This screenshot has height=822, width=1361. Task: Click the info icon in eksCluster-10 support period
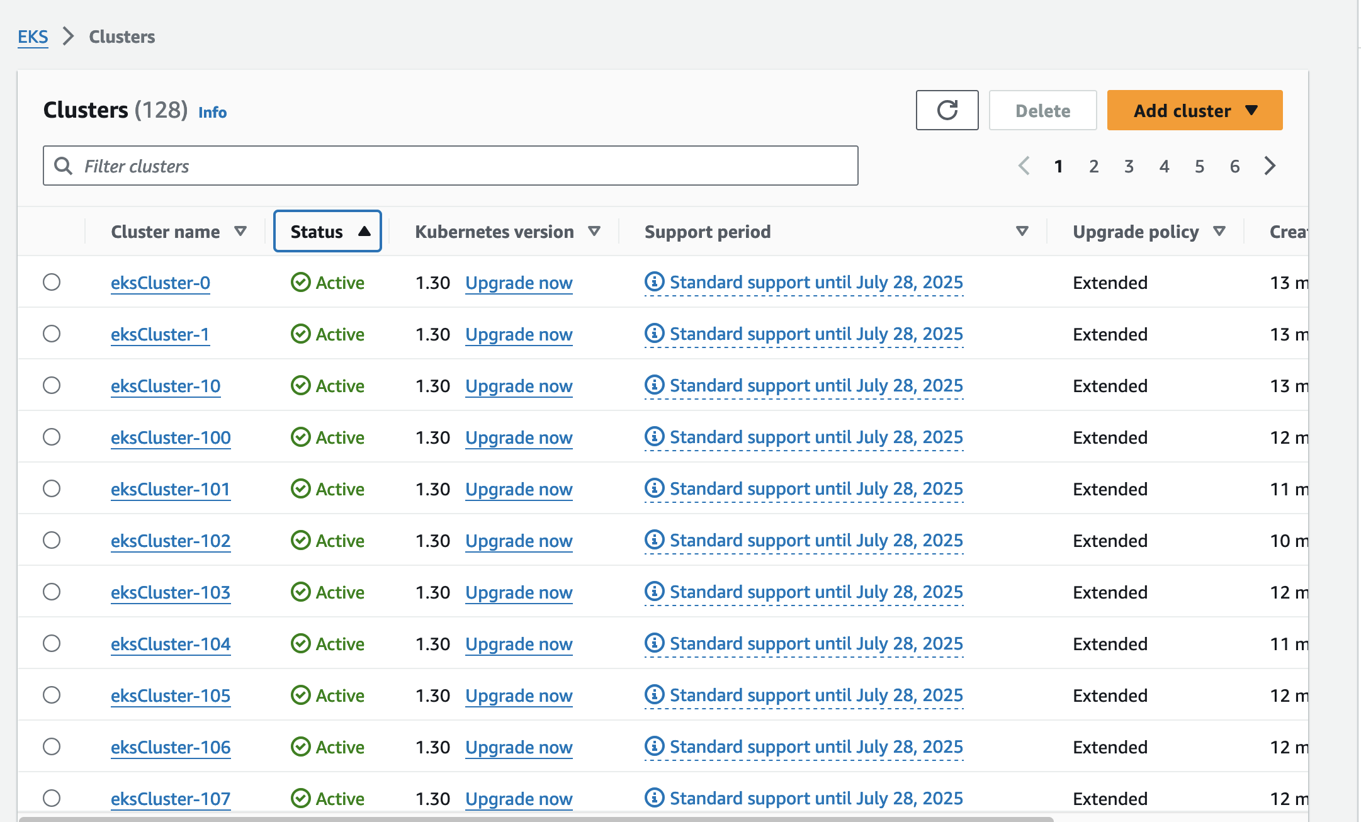click(x=654, y=385)
